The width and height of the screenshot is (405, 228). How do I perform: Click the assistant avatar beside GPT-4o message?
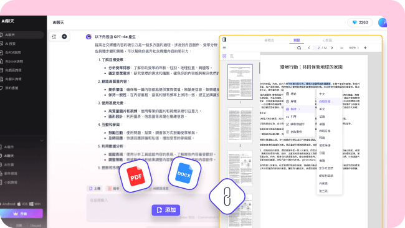click(x=88, y=37)
